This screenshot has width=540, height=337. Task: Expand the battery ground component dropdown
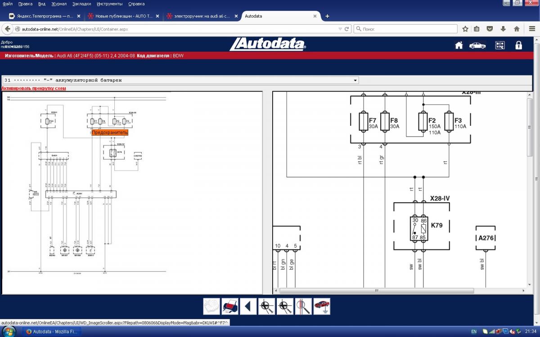[355, 80]
